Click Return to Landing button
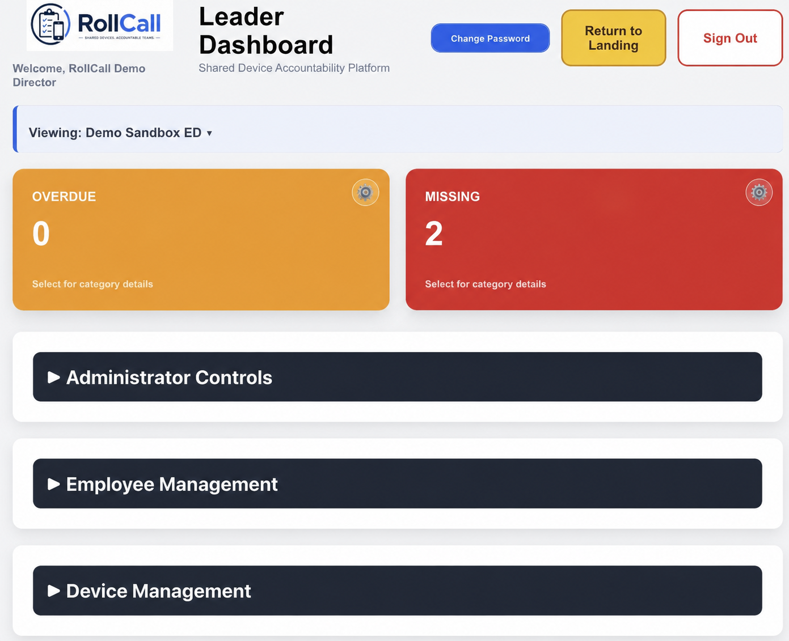 613,38
